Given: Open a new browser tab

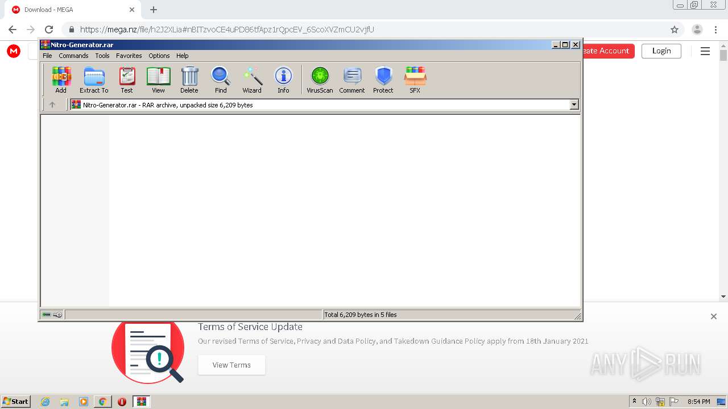Looking at the screenshot, I should 154,10.
